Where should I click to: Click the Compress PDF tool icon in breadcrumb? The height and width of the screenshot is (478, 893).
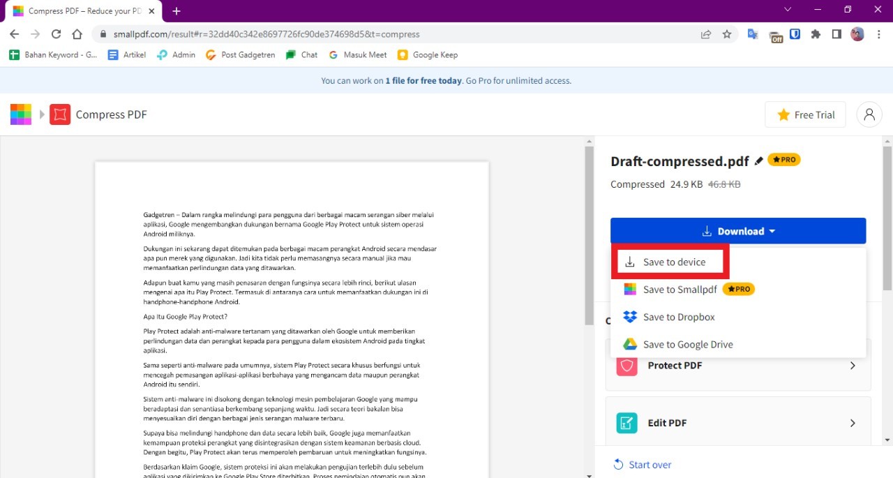coord(60,114)
